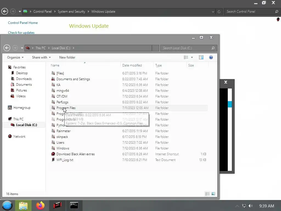This screenshot has width=281, height=211.
Task: Open the Share with menu
Action: (x=41, y=57)
